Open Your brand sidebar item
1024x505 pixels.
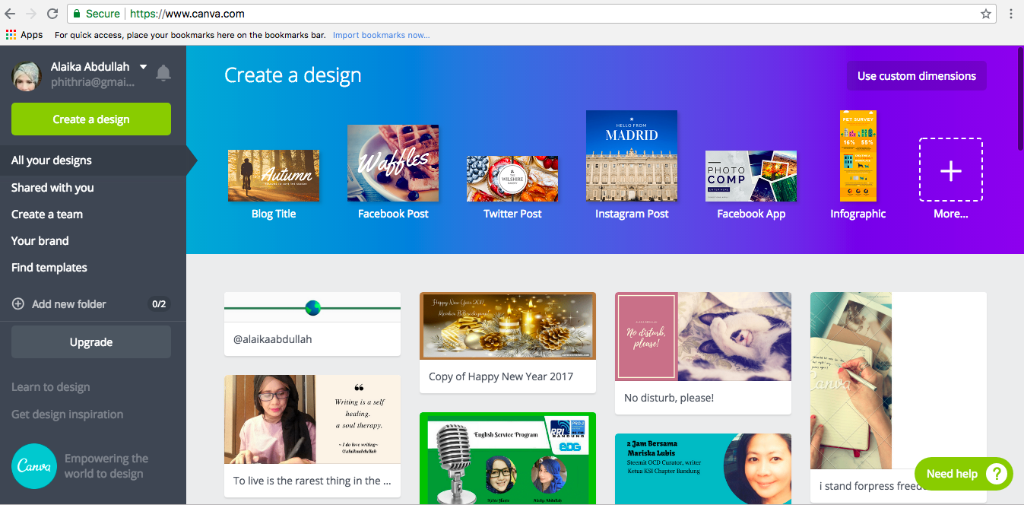(40, 241)
